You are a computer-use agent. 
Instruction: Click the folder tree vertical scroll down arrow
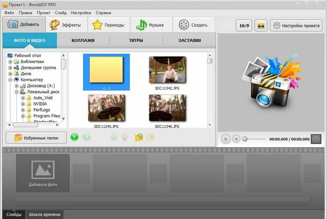[63, 119]
